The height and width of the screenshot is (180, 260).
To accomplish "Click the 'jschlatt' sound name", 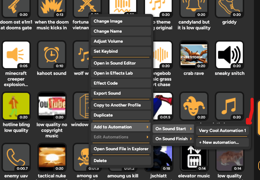I will pos(158,176).
